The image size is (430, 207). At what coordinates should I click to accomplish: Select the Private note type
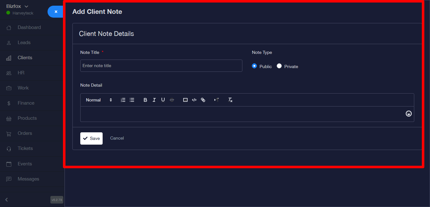(279, 66)
